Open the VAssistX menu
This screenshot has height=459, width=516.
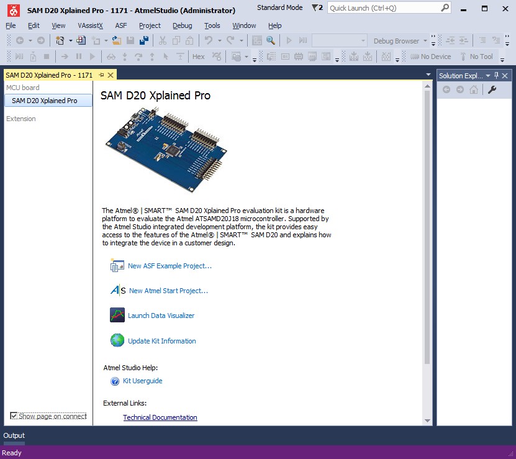pos(90,25)
